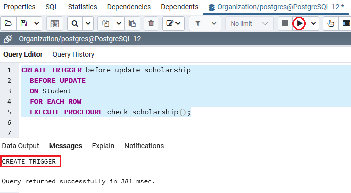Click empty editor line 6 number
351x193 pixels.
(x=9, y=122)
